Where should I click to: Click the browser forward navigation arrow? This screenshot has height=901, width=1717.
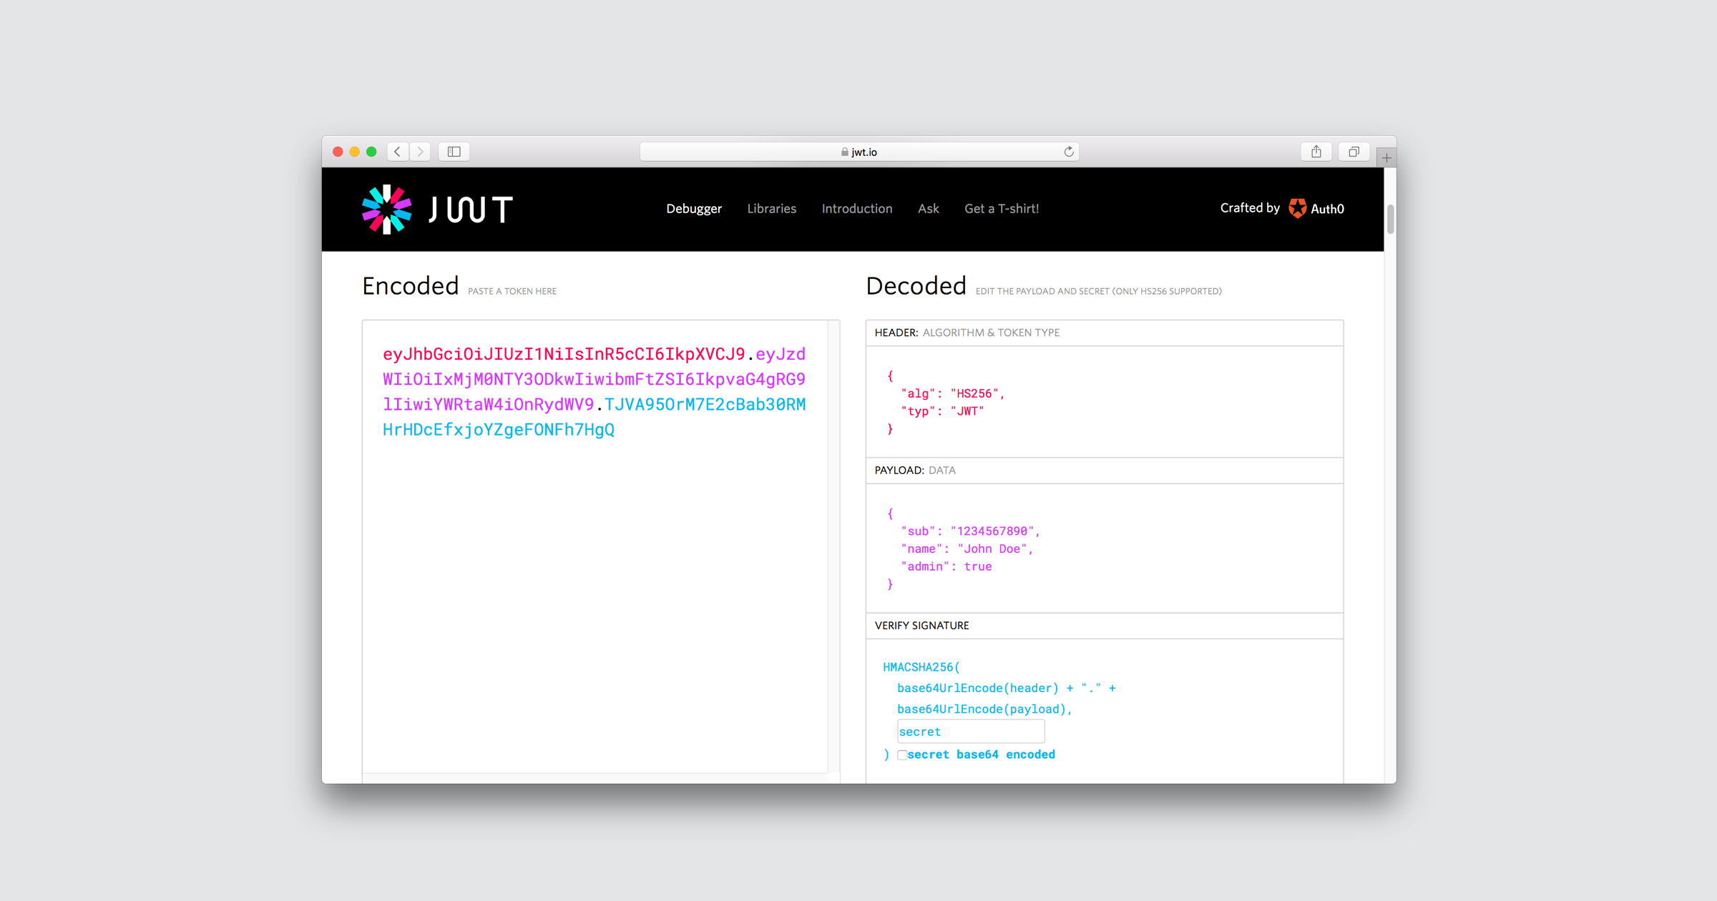pos(420,151)
